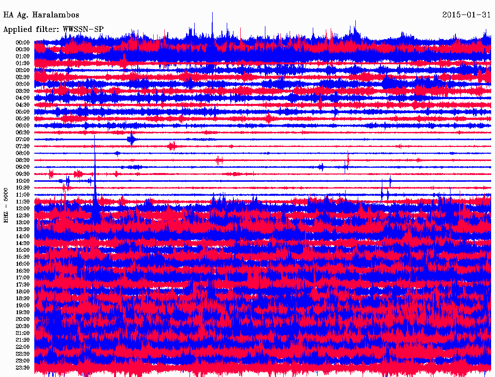Click the red event burst on 07:30 trace

pyautogui.click(x=172, y=146)
